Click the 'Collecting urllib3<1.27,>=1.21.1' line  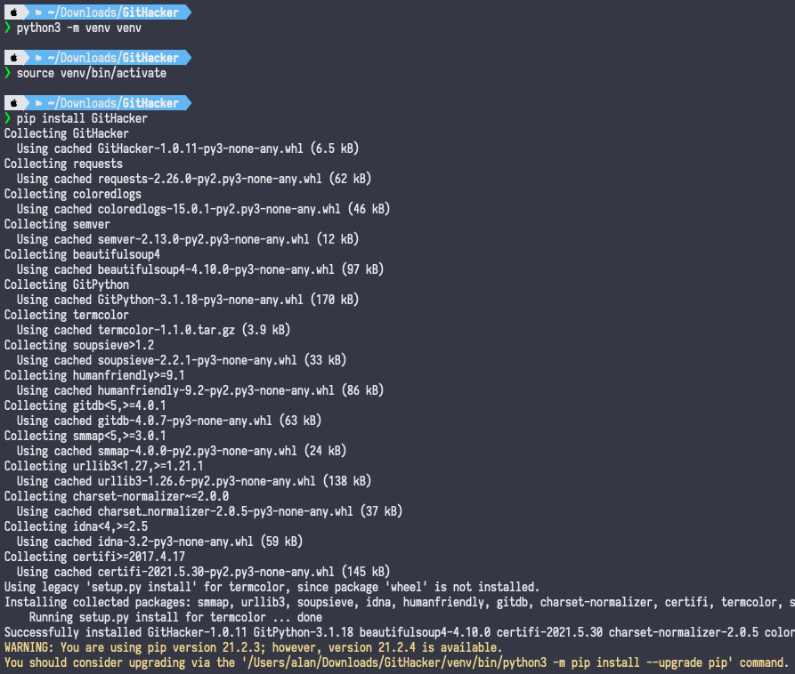click(103, 467)
